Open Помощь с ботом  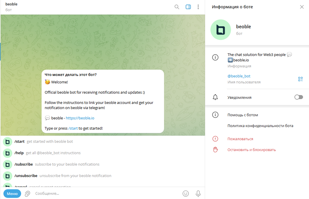(x=243, y=115)
